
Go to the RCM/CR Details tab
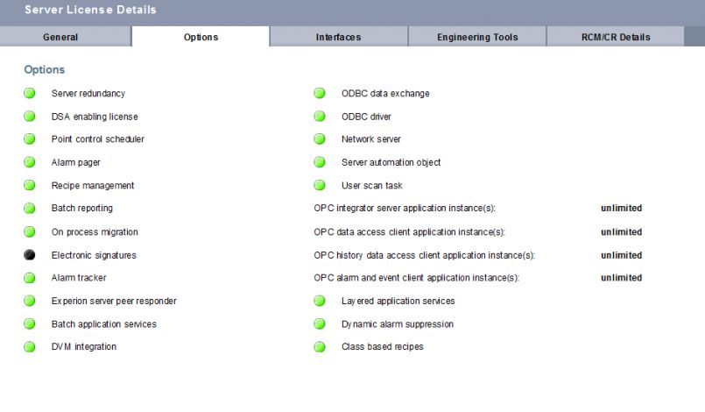pyautogui.click(x=616, y=37)
